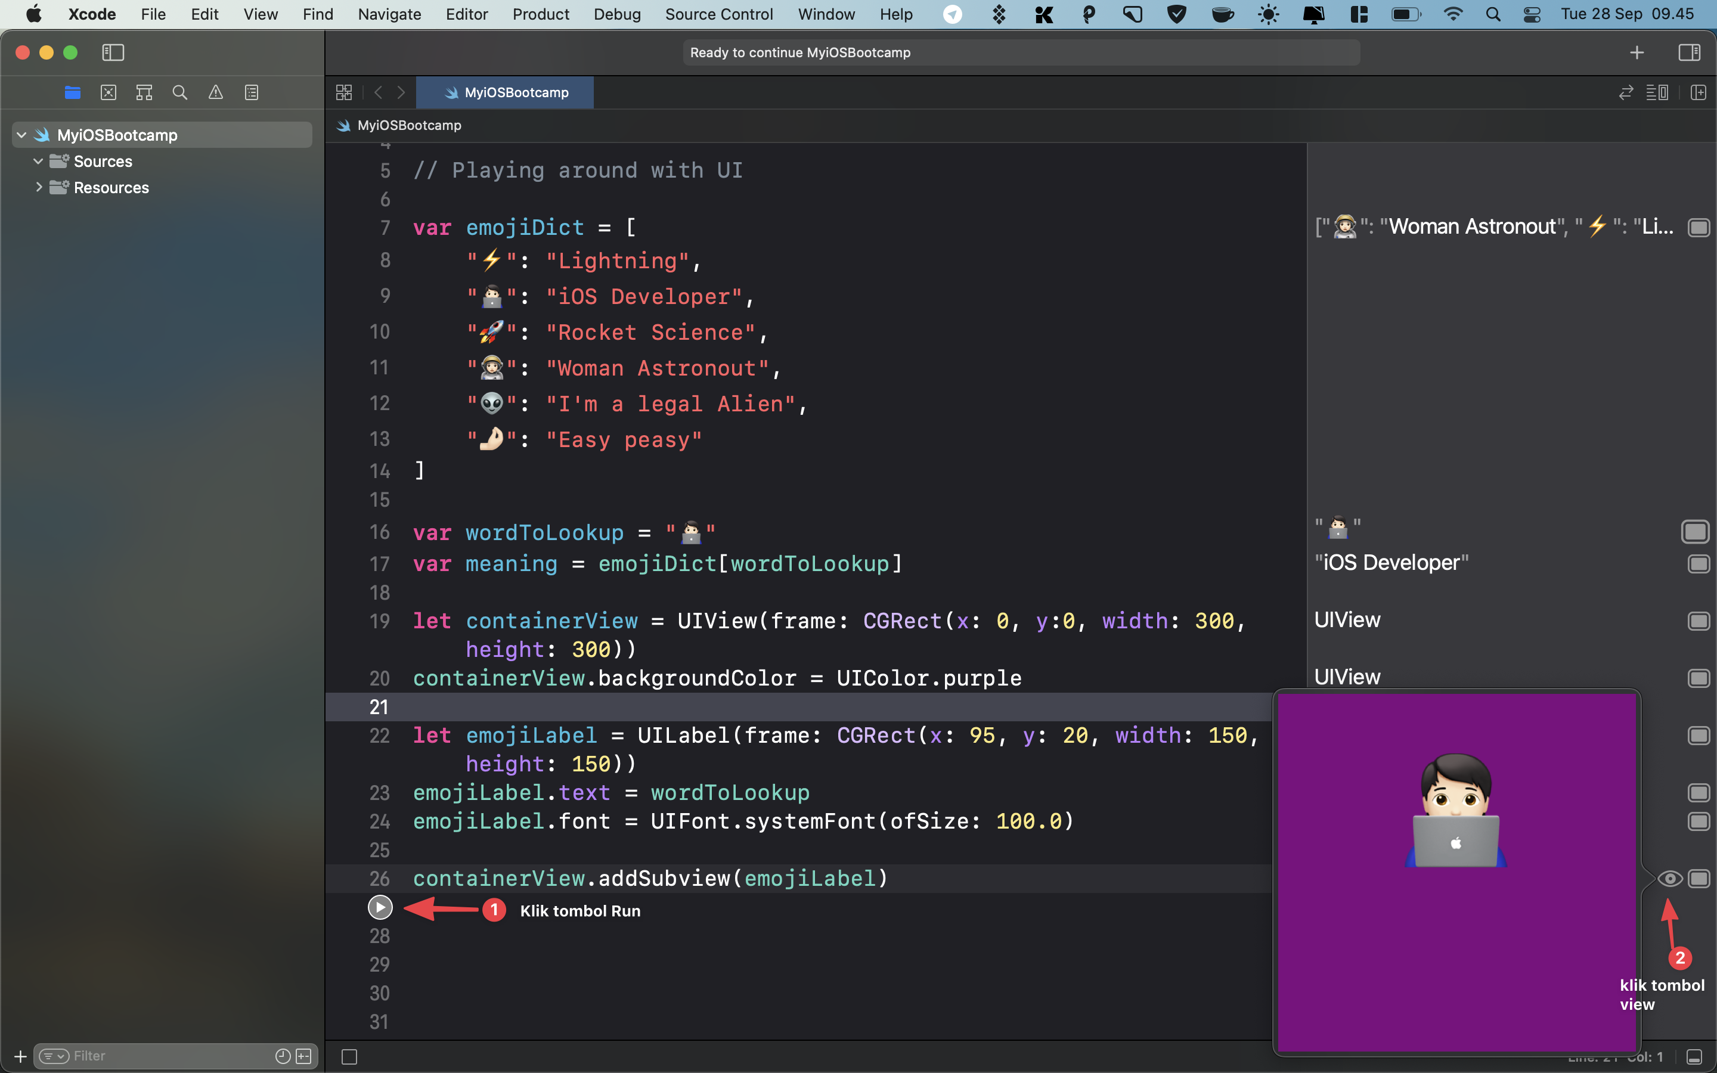
Task: Open the related items grid menu
Action: (x=344, y=92)
